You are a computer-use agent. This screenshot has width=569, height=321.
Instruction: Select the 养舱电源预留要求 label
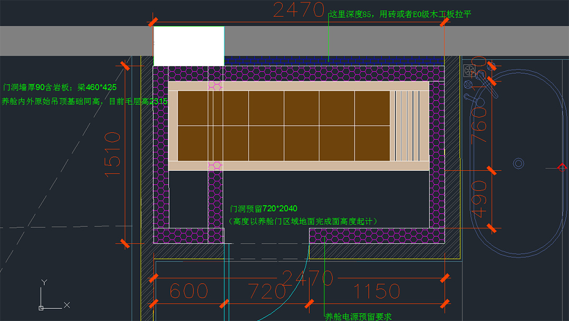[x=358, y=316]
